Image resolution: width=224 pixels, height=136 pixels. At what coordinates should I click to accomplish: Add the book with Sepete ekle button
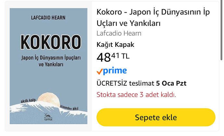pos(156,117)
